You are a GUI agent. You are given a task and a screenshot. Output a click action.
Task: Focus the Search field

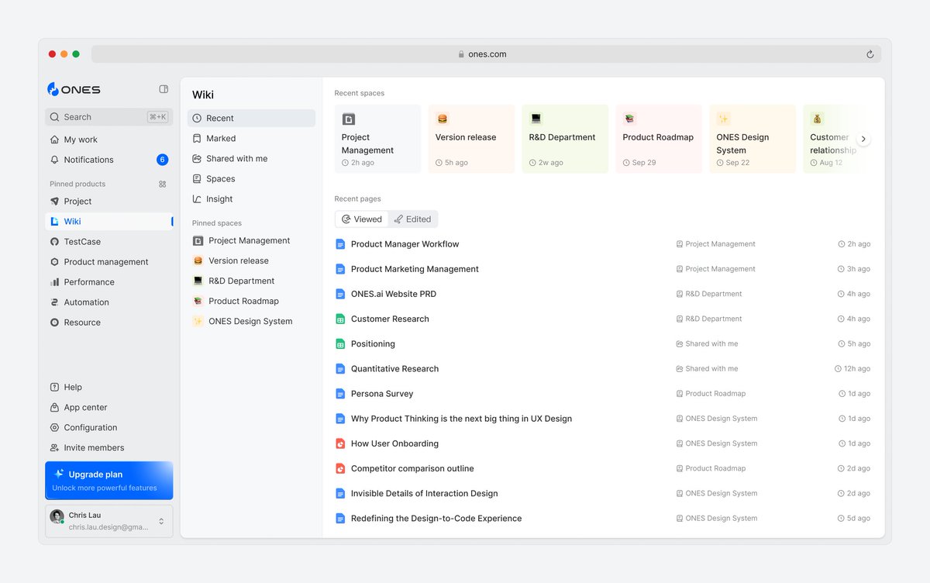tap(109, 117)
